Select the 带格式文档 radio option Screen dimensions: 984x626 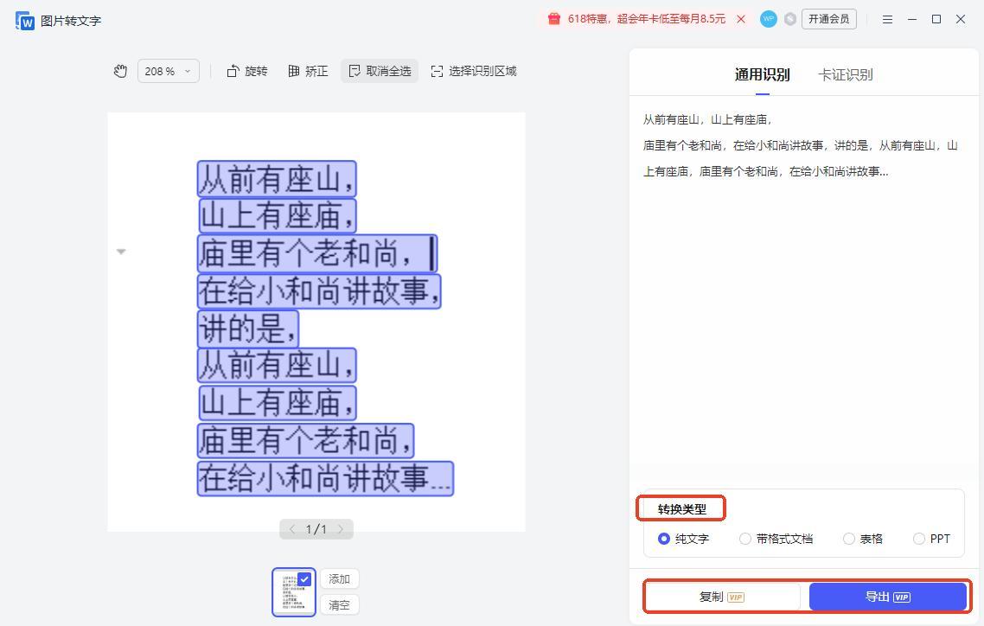click(x=745, y=539)
